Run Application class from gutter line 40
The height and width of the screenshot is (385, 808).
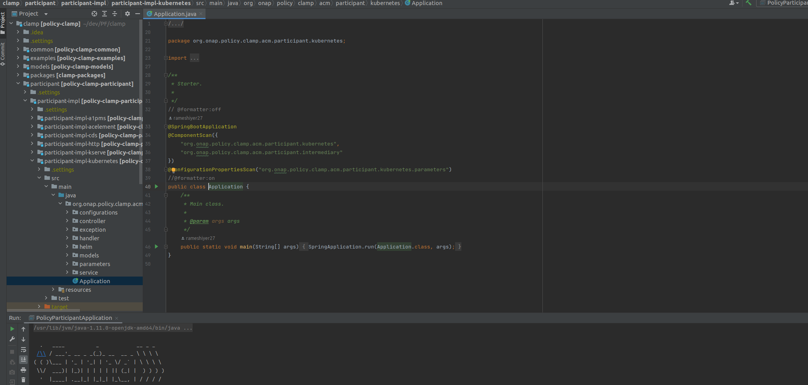click(x=156, y=186)
